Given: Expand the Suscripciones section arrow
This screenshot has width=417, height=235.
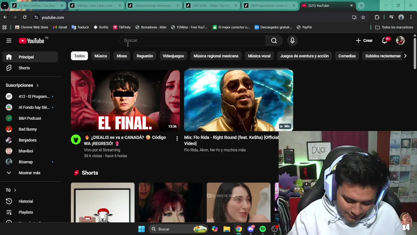Looking at the screenshot, I should 37,85.
